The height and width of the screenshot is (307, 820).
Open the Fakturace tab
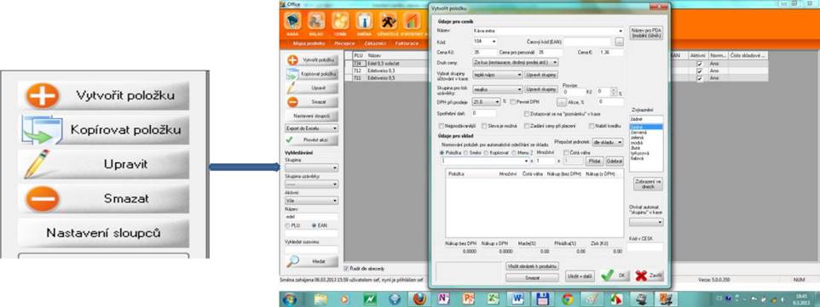pos(407,43)
